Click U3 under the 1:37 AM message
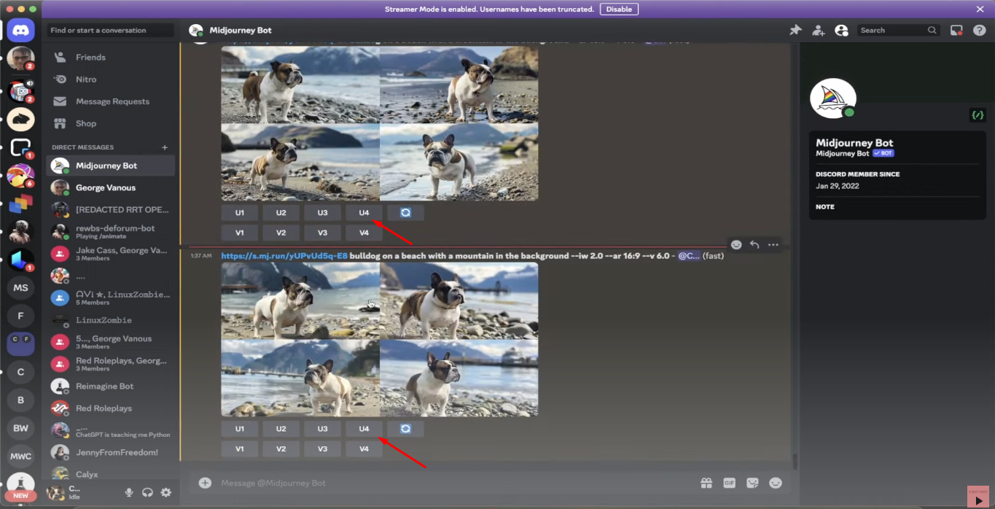 (322, 429)
